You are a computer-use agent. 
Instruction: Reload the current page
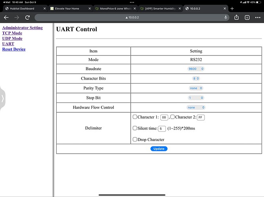tap(27, 17)
